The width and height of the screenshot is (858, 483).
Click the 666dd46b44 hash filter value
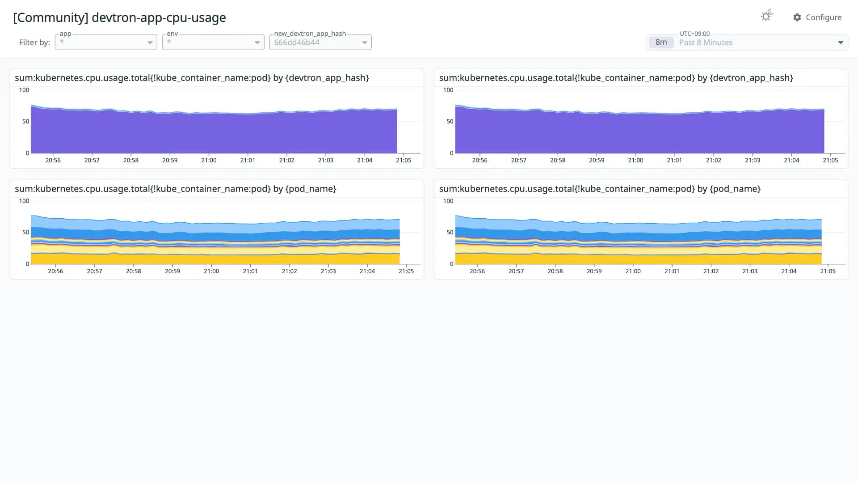coord(297,42)
